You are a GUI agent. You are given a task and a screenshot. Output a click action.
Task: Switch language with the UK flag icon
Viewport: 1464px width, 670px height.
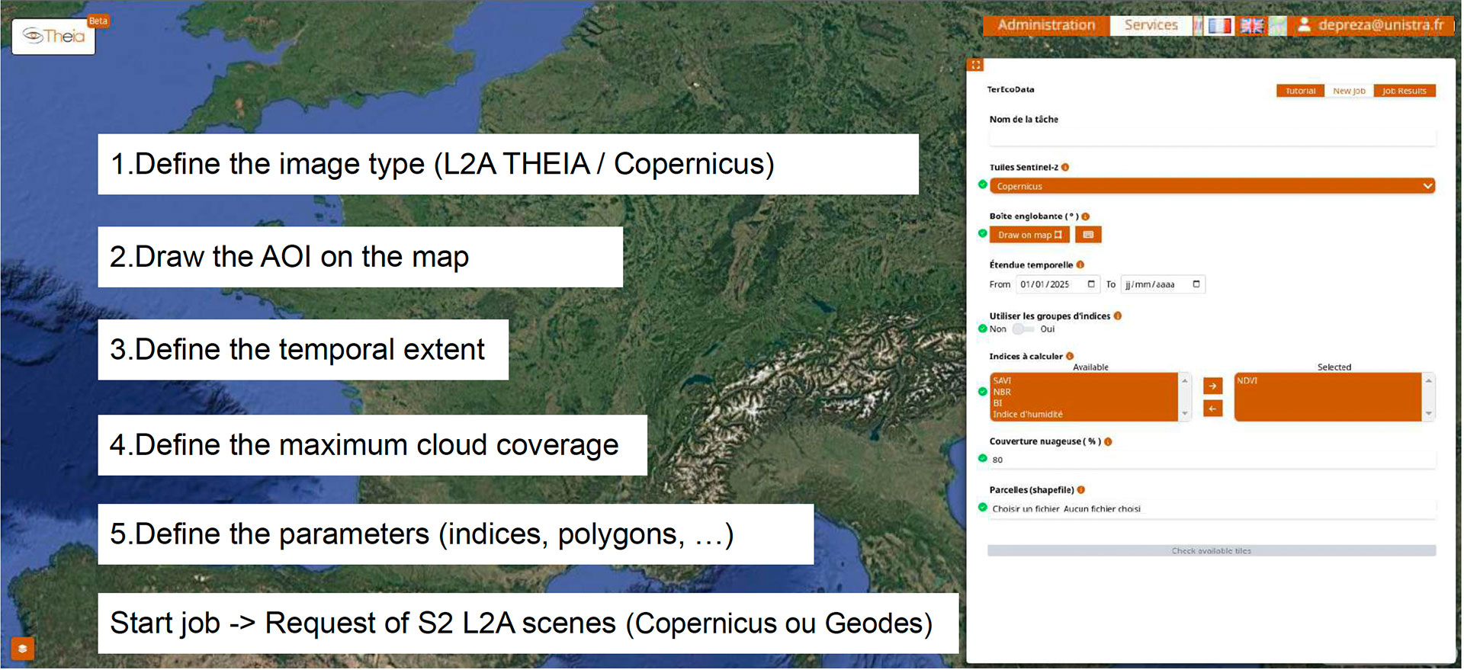(x=1251, y=26)
